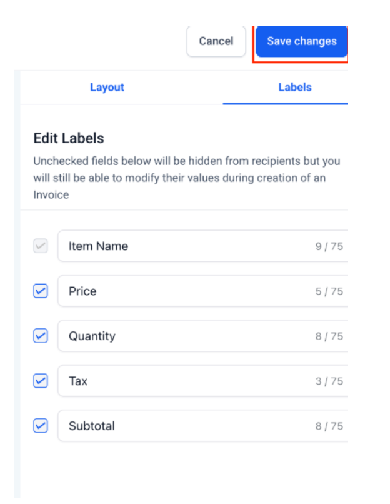The image size is (390, 504).
Task: Select the Labels tab
Action: click(x=294, y=88)
